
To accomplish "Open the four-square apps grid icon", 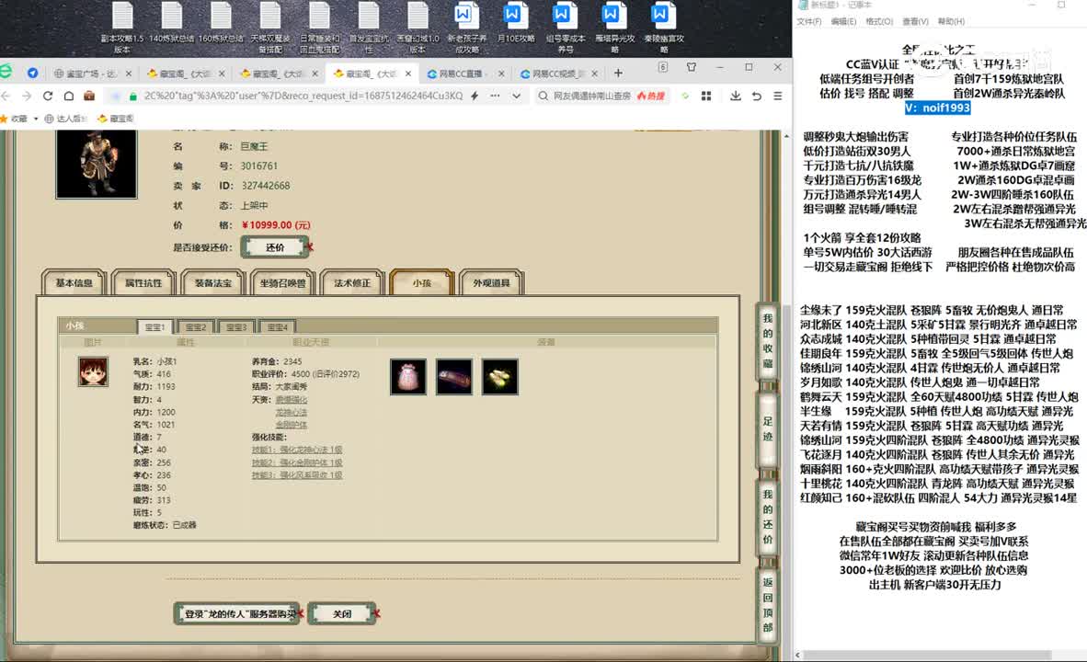I will [706, 96].
